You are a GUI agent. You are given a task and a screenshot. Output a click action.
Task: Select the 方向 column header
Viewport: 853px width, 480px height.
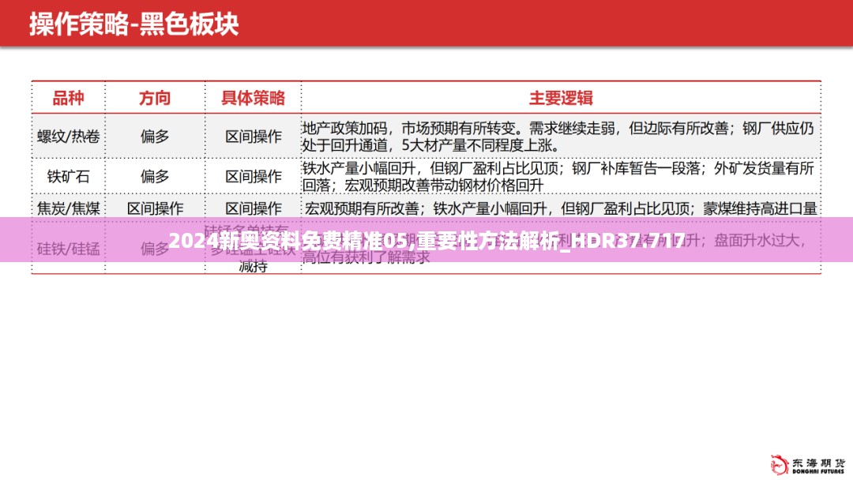pos(155,99)
